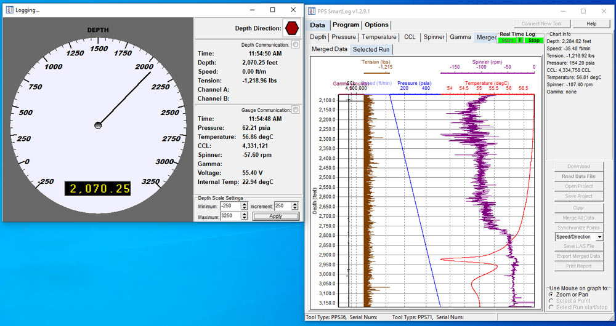Screen dimensions: 616x326
Task: Click the Read Data File button
Action: (578, 177)
